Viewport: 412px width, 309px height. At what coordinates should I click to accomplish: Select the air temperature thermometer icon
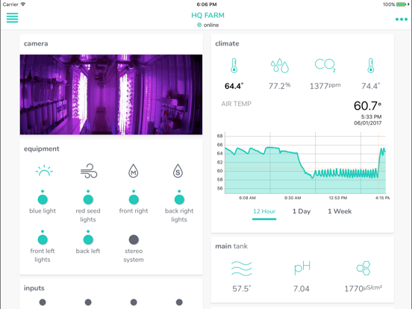coord(234,66)
